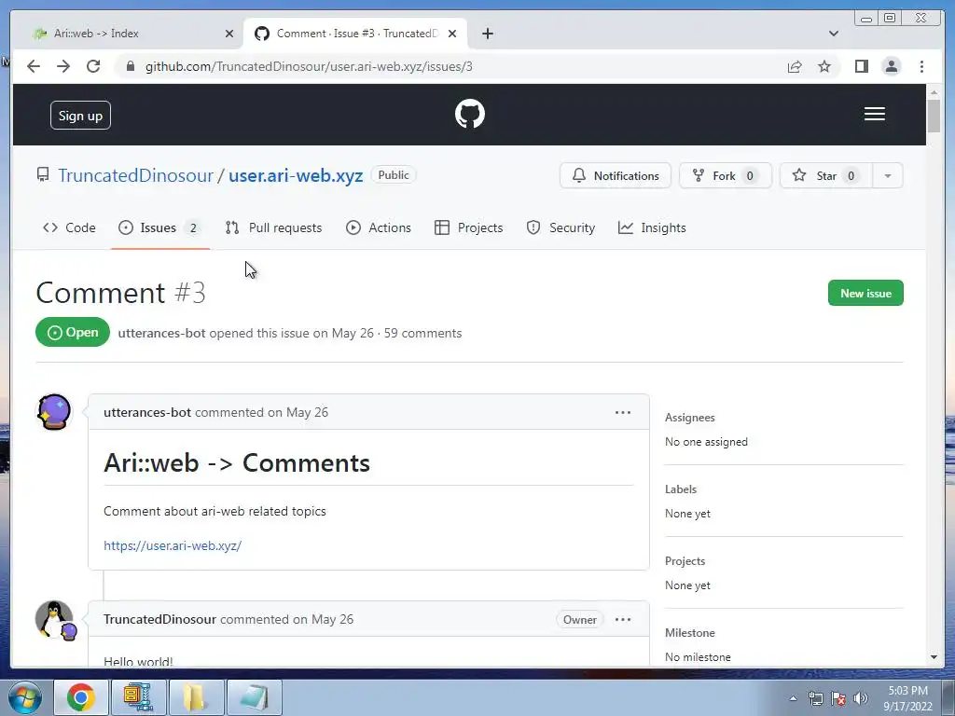Fork the repository with Fork button
Image resolution: width=955 pixels, height=716 pixels.
pyautogui.click(x=725, y=176)
